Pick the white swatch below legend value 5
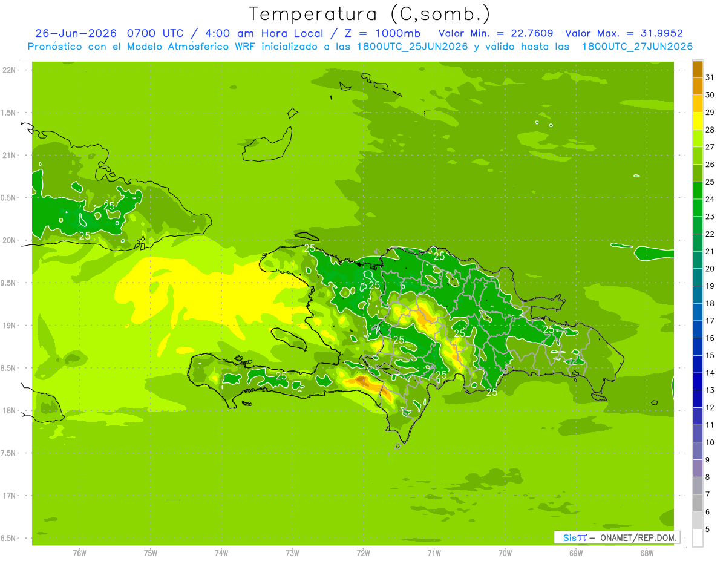Viewport: 726px width, 561px height. 698,538
